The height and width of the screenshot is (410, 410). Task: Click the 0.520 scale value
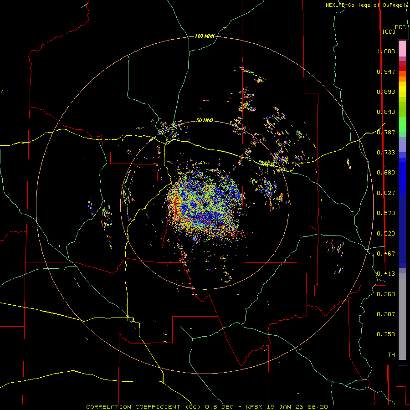click(386, 234)
